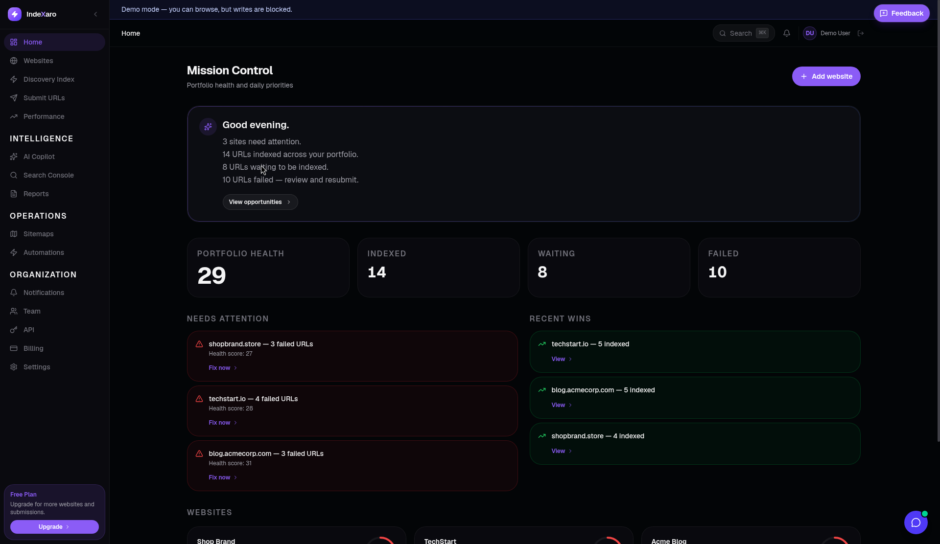The width and height of the screenshot is (940, 544).
Task: Click the trend icon on blog.acmecorp.com win
Action: point(542,390)
